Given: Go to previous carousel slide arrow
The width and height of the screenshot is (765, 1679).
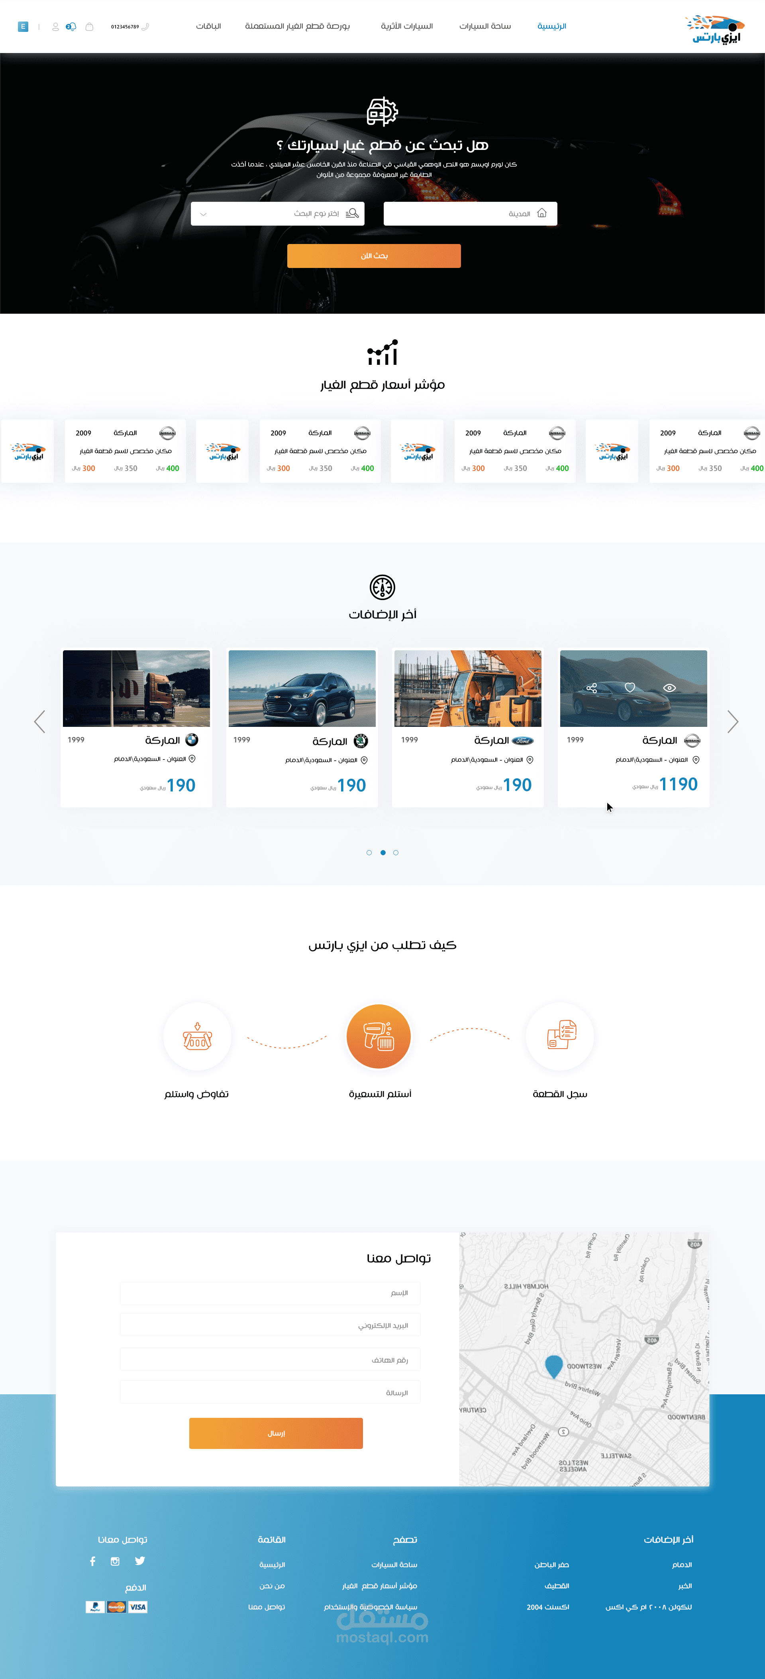Looking at the screenshot, I should (40, 722).
